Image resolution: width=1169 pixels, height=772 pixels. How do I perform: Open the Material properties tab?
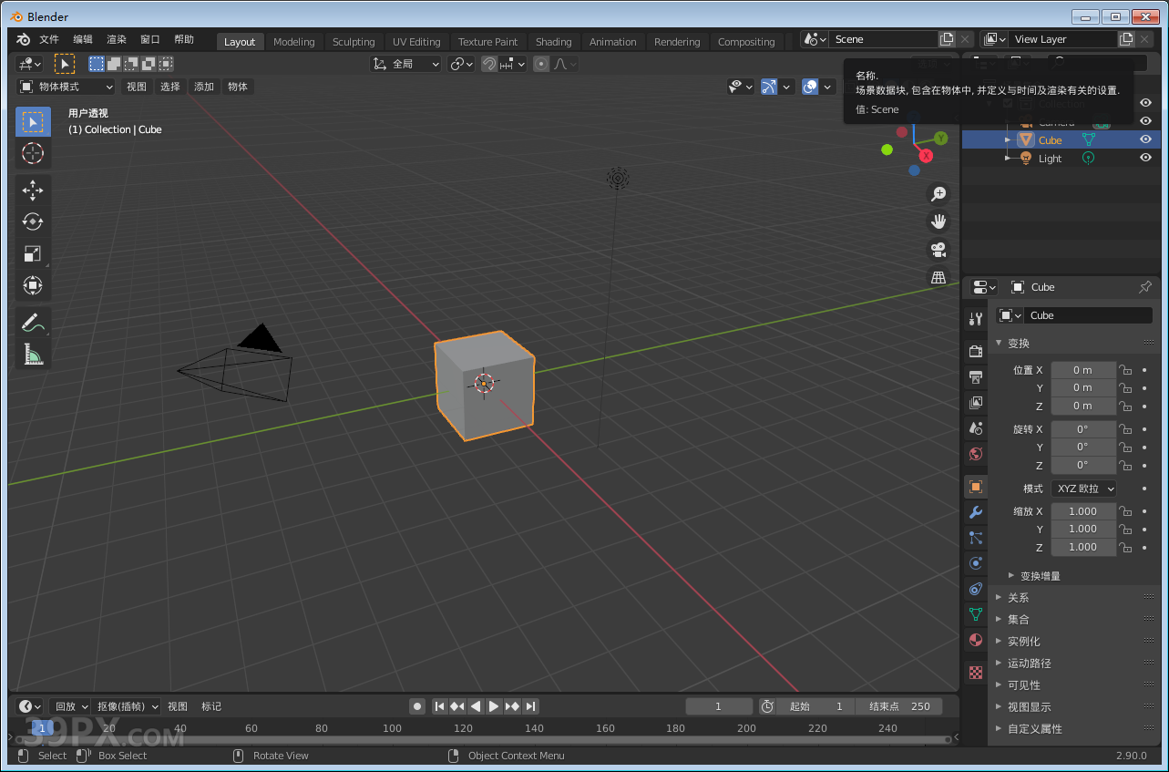point(975,641)
